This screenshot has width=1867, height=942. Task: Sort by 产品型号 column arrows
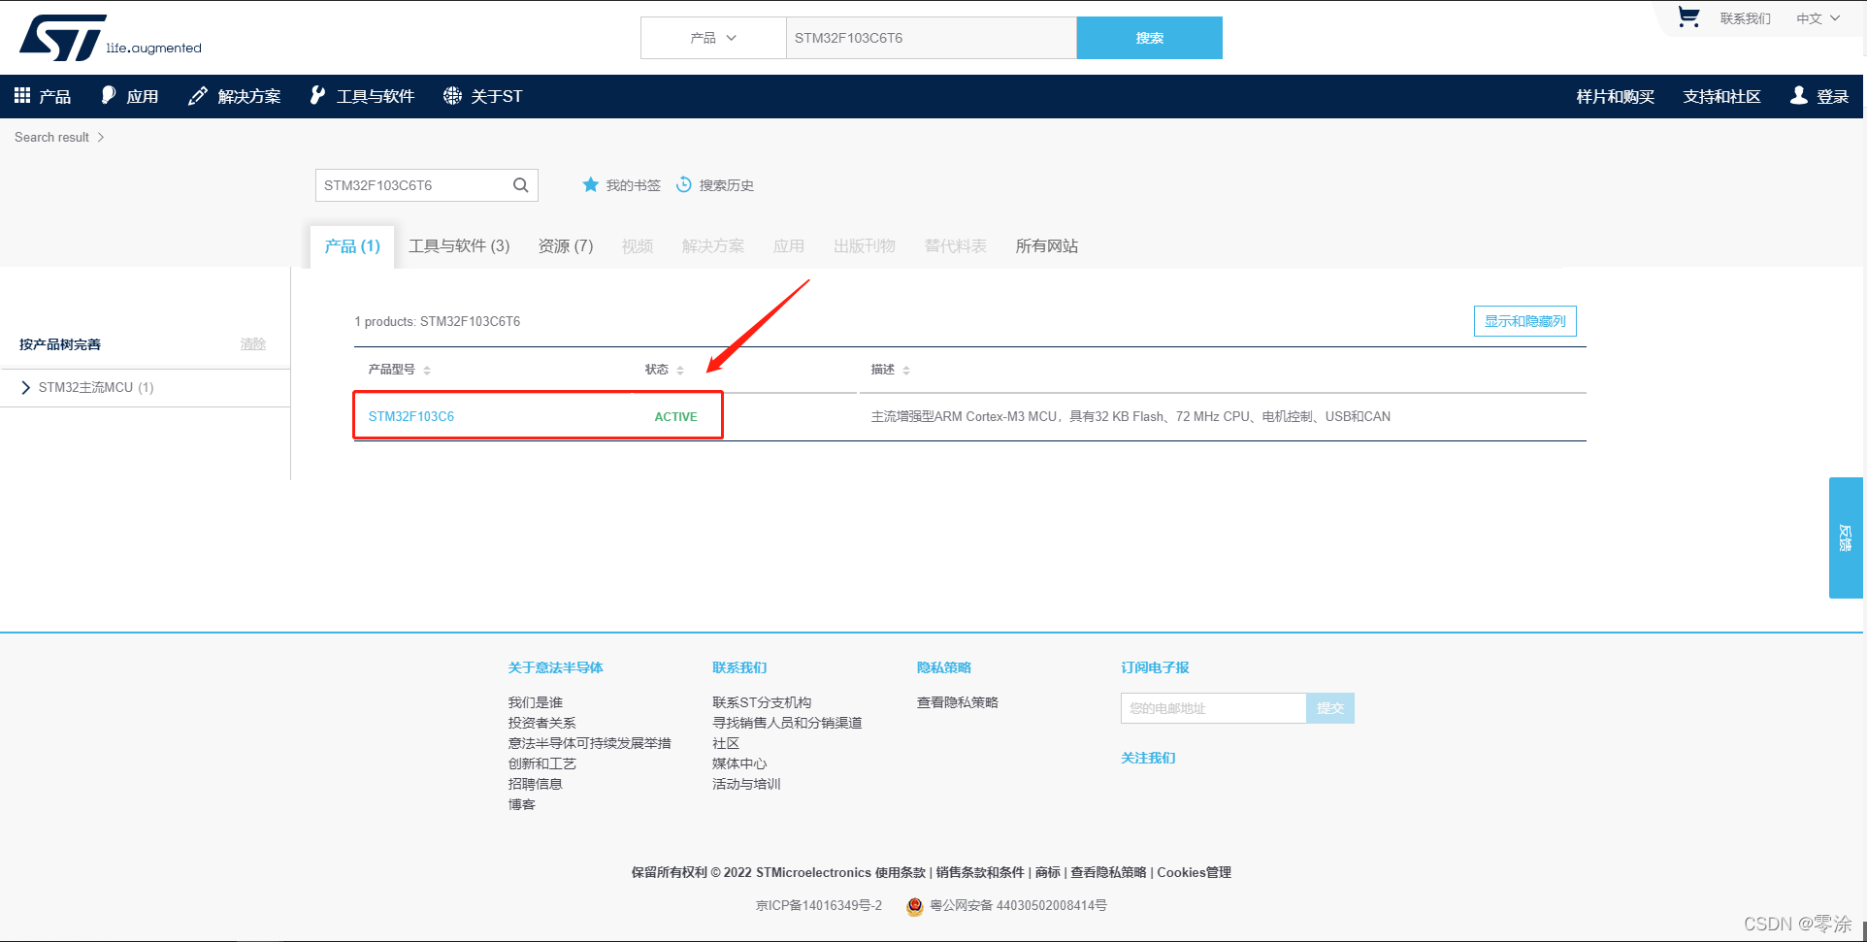pos(427,370)
